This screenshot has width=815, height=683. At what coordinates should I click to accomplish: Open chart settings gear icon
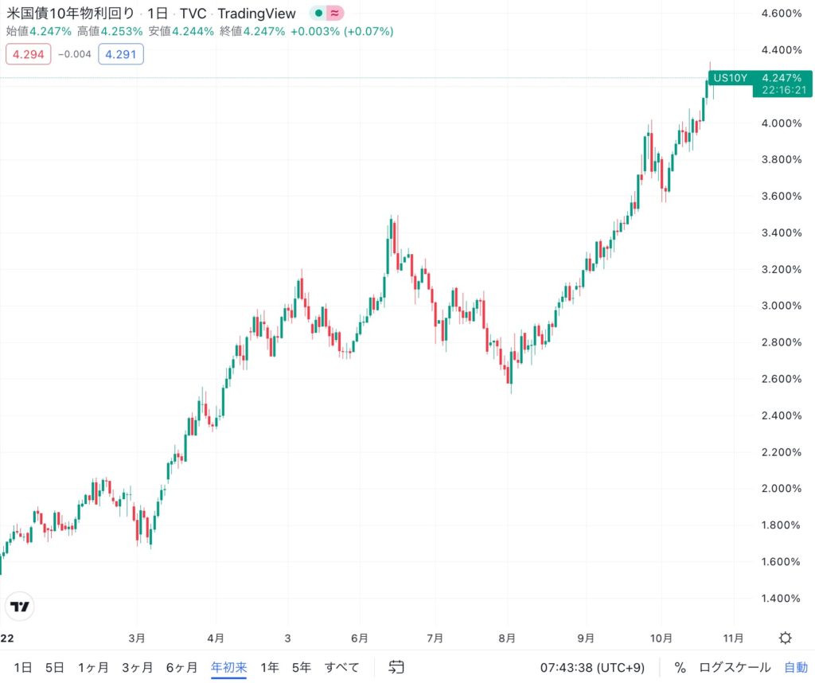[785, 638]
